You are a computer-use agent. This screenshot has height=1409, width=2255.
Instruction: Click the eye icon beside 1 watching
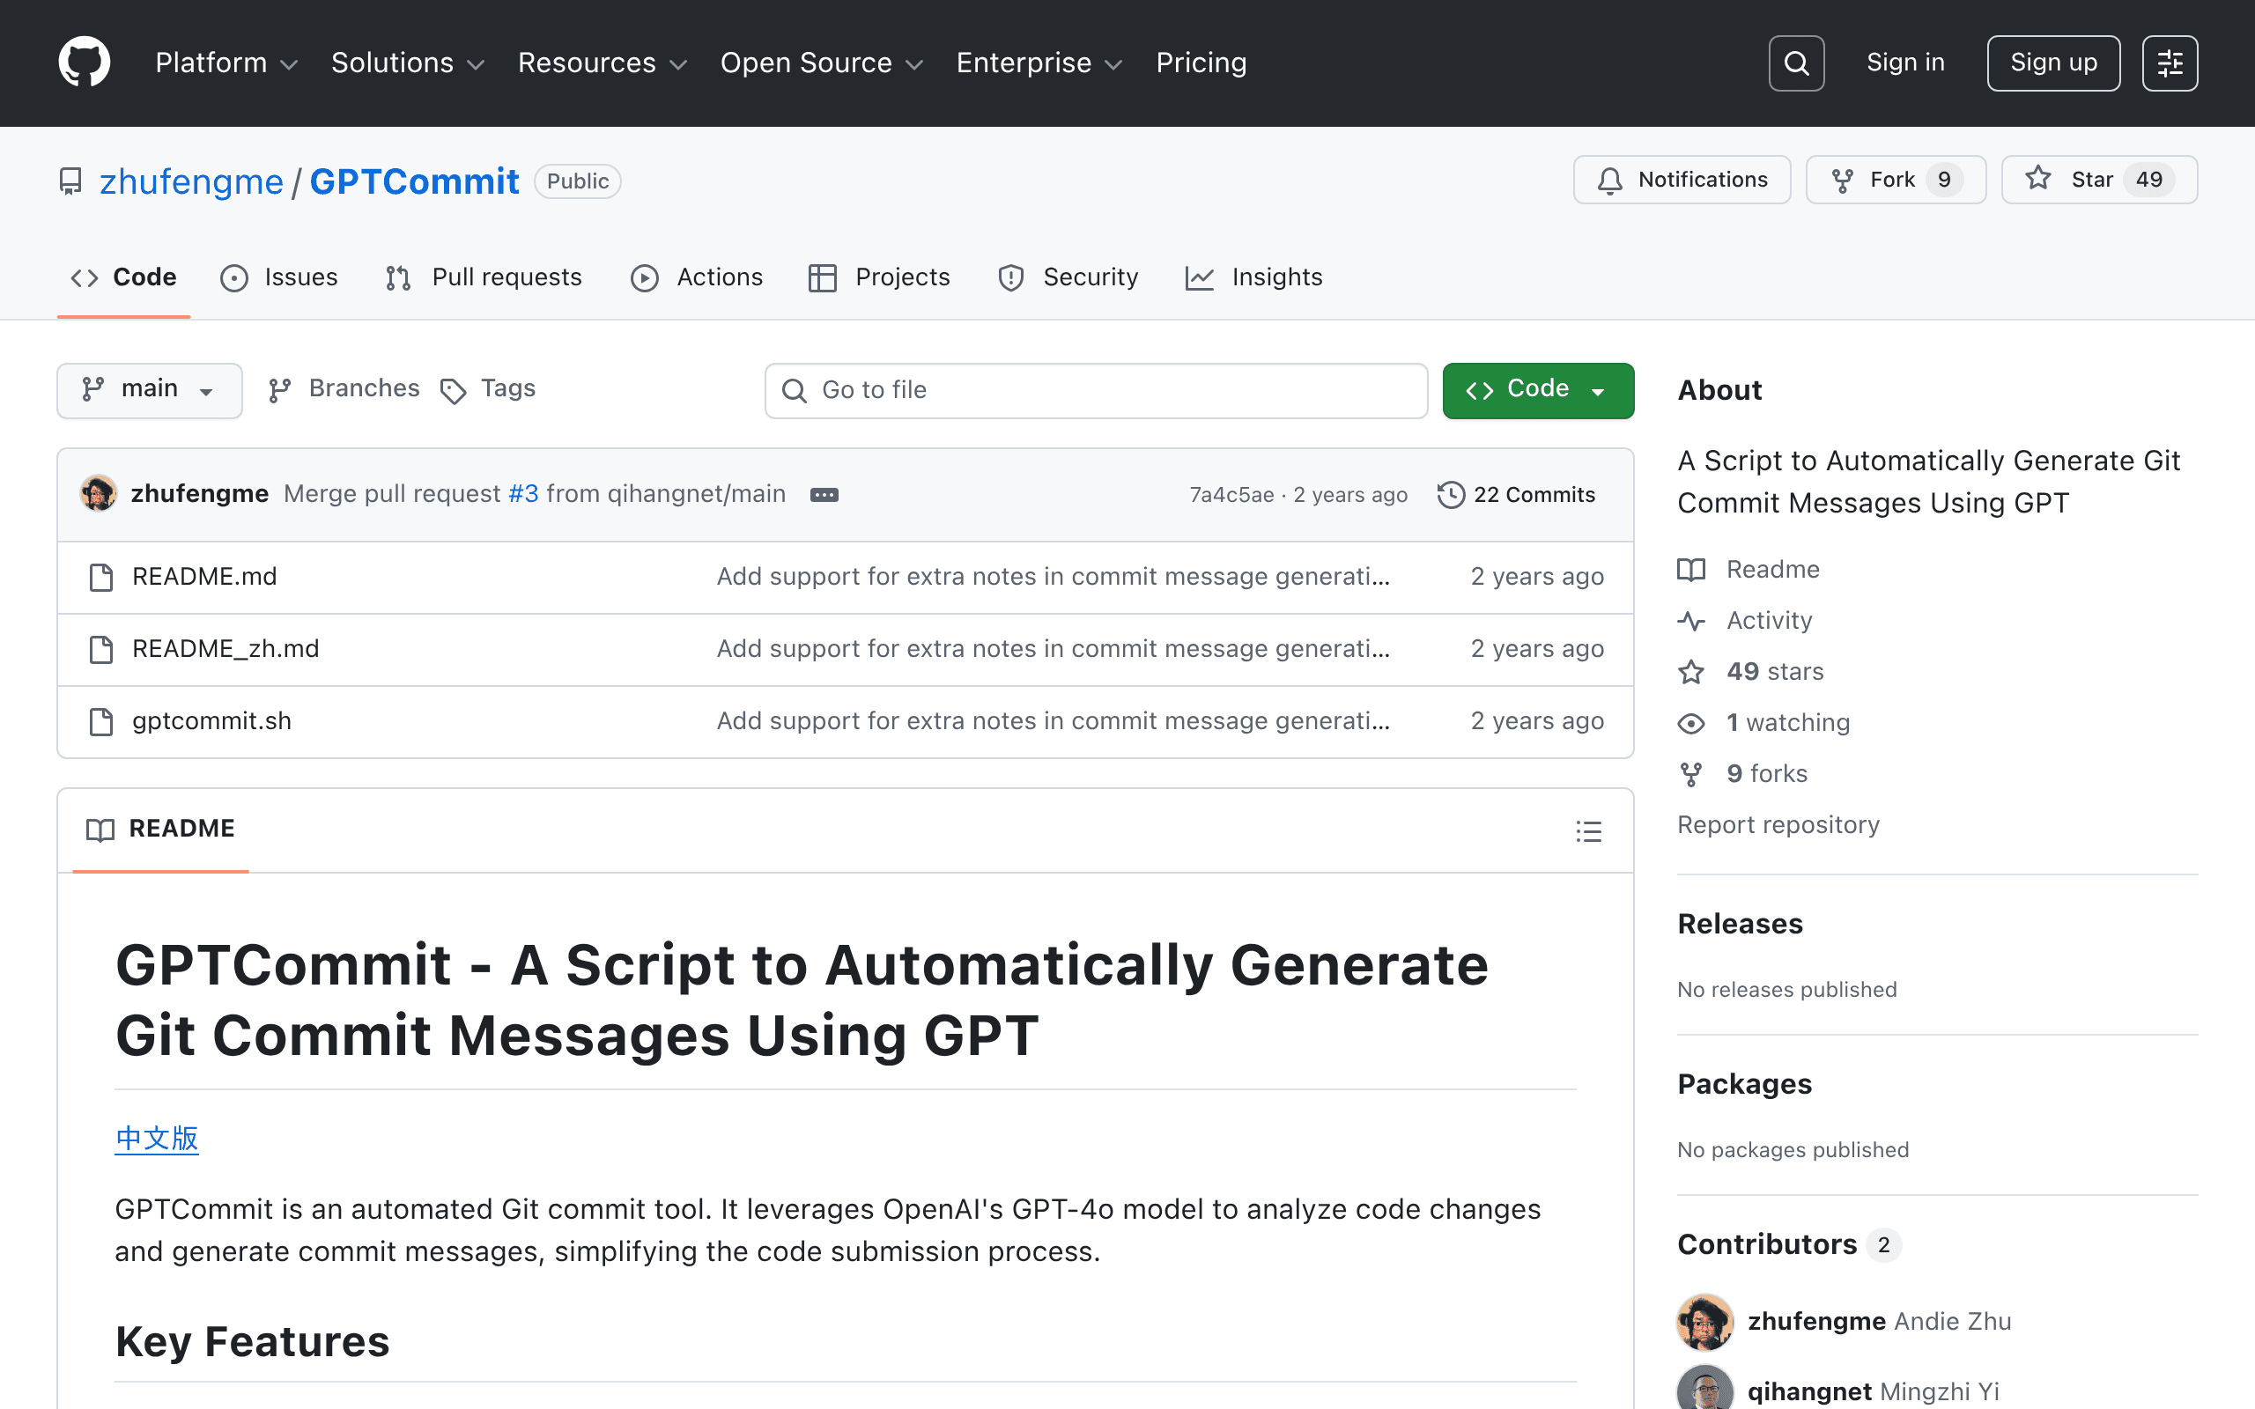[x=1691, y=723]
